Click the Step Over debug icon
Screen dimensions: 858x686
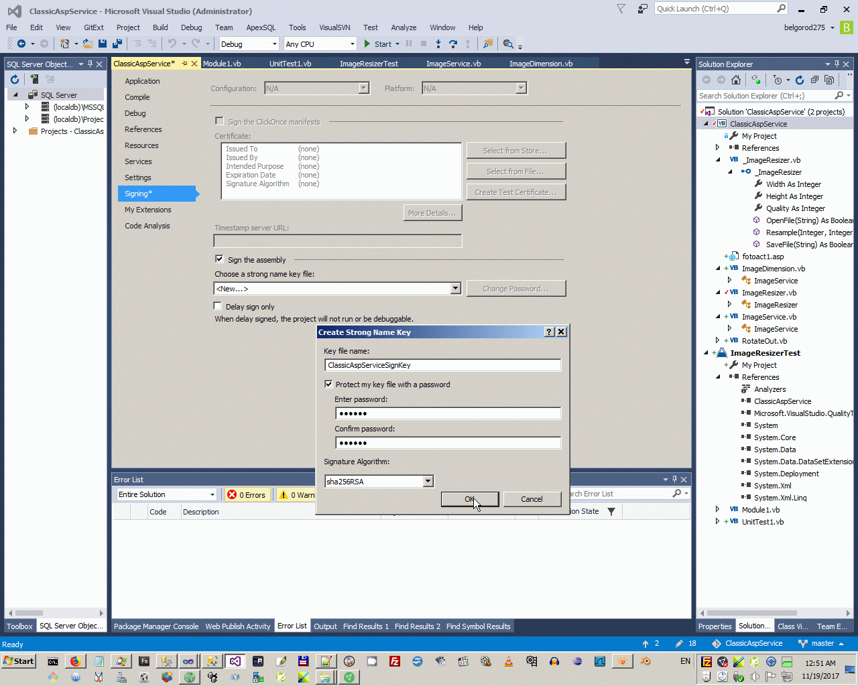coord(453,44)
